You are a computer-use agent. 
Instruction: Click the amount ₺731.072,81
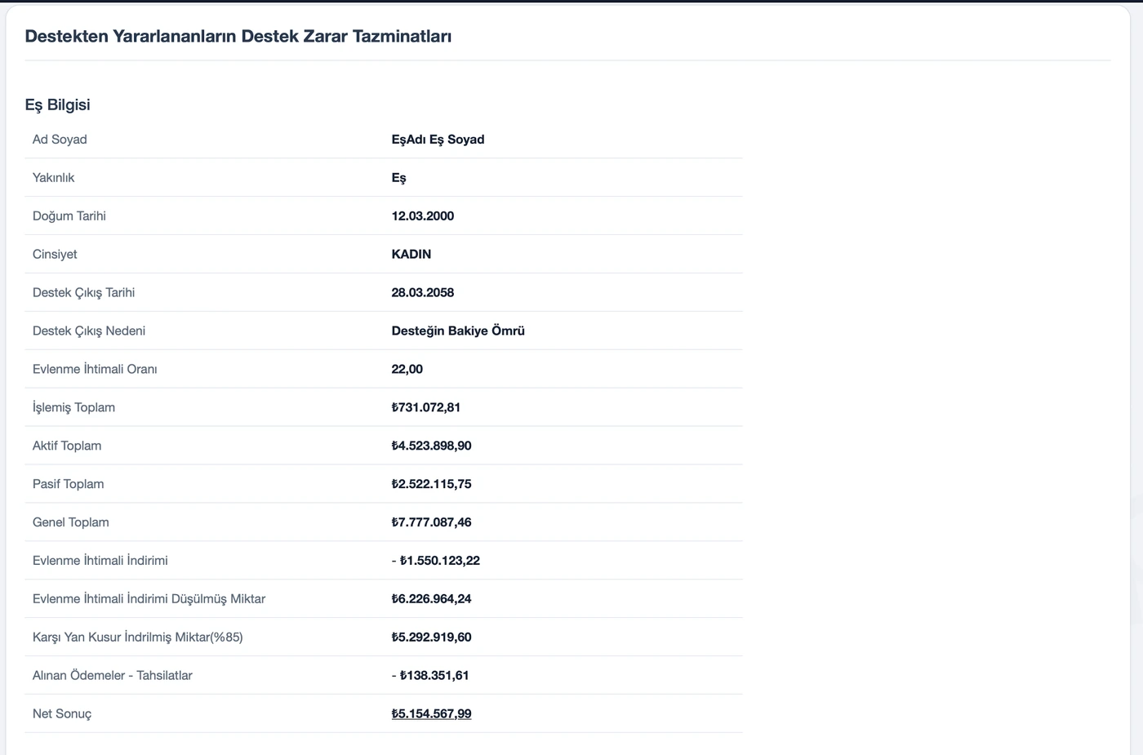pos(426,408)
